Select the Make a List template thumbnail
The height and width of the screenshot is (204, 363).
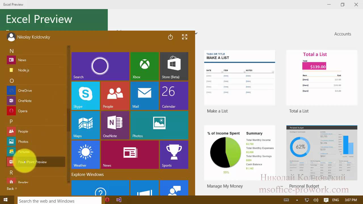[x=240, y=78]
